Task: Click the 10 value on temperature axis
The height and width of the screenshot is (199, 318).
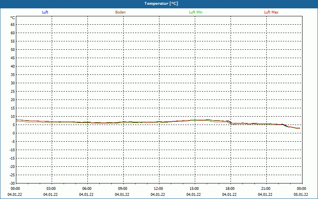Action: click(13, 117)
